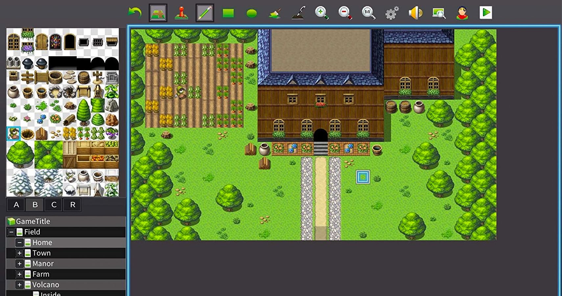Screen dimensions: 562x296
Task: Switch to Map editing mode
Action: click(158, 13)
